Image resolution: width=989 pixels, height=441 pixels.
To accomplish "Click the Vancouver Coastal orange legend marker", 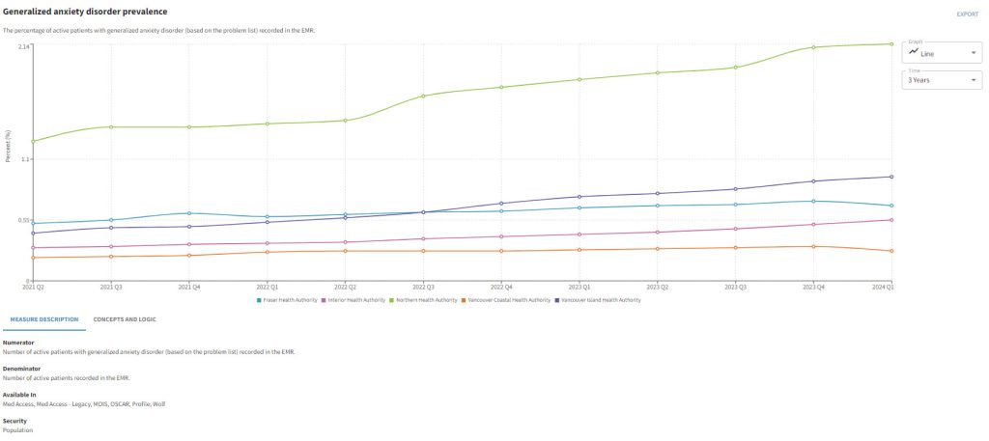I will pyautogui.click(x=466, y=300).
